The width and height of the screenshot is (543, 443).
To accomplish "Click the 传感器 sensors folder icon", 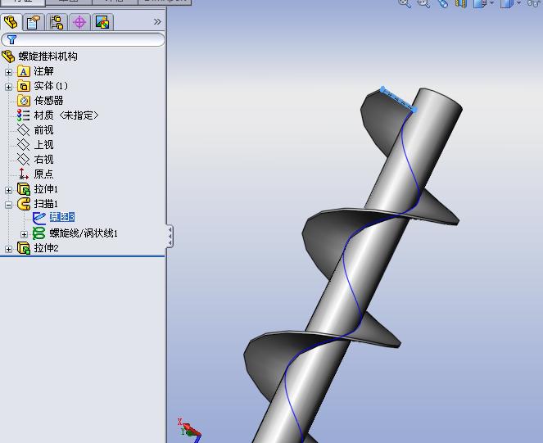I will (x=24, y=101).
